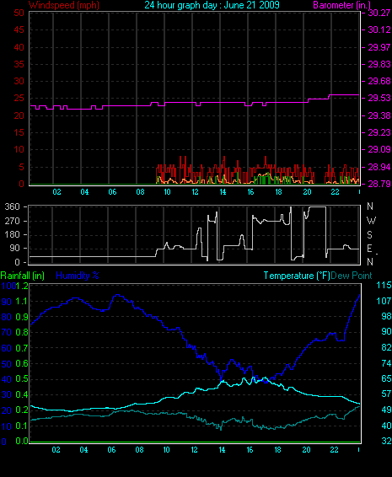Image resolution: width=392 pixels, height=477 pixels.
Task: Click rainfall axis value 0.0
Action: click(22, 441)
